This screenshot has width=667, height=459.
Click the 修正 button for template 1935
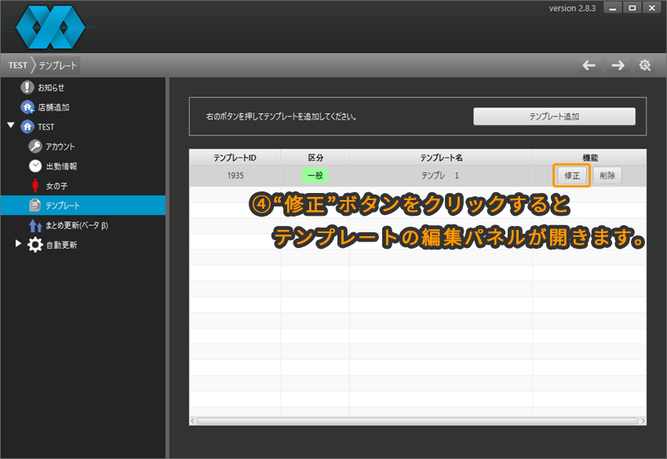pos(572,175)
